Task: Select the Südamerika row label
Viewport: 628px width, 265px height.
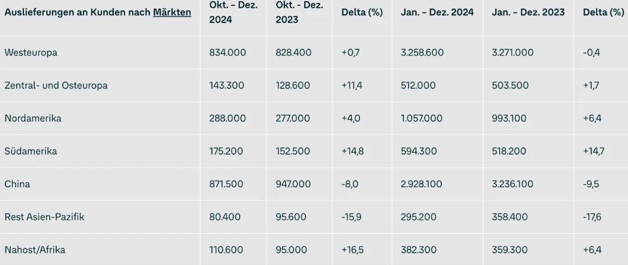Action: 31,151
